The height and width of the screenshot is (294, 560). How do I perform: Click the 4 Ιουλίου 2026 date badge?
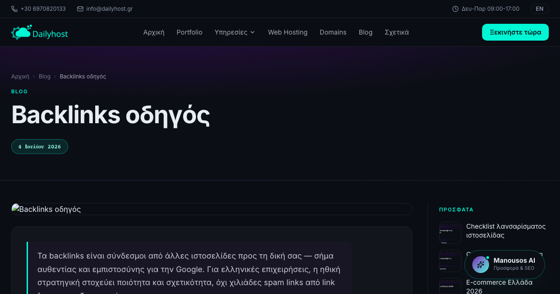(x=40, y=147)
